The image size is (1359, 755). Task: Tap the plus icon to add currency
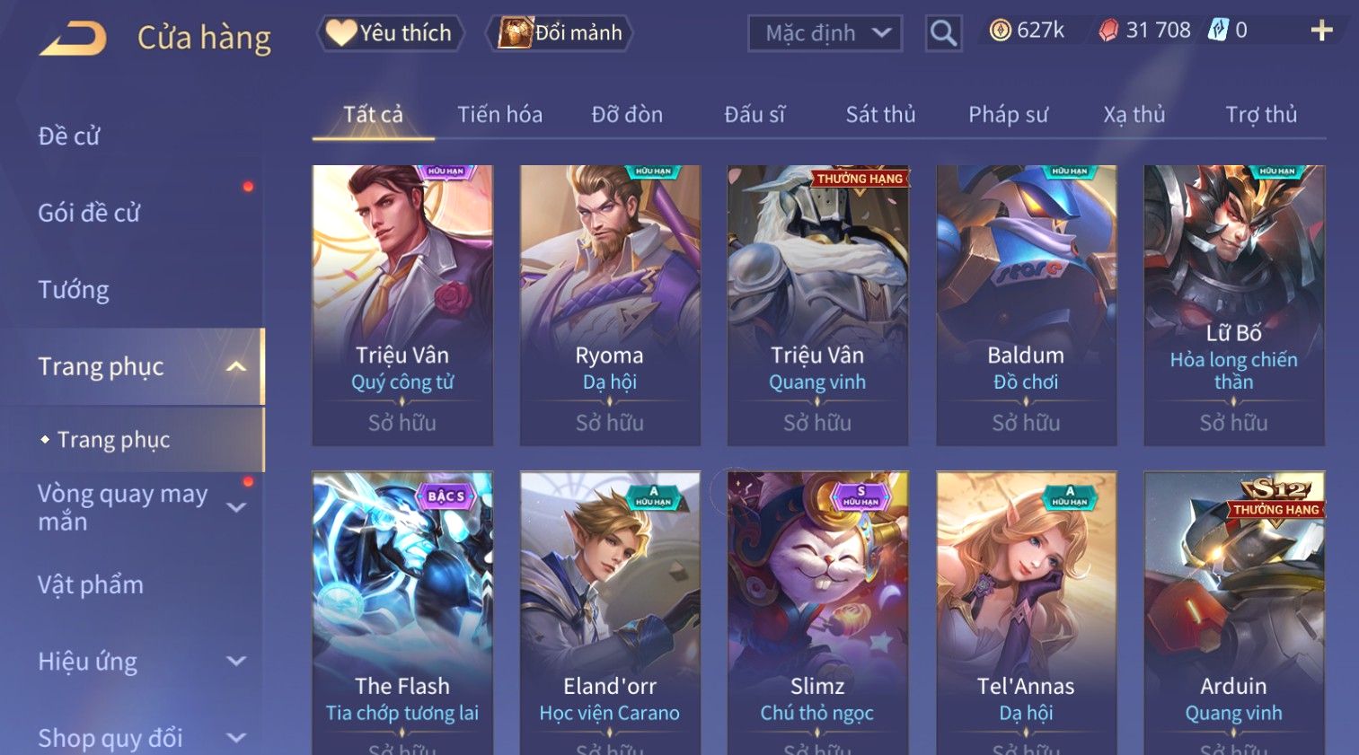pyautogui.click(x=1321, y=31)
